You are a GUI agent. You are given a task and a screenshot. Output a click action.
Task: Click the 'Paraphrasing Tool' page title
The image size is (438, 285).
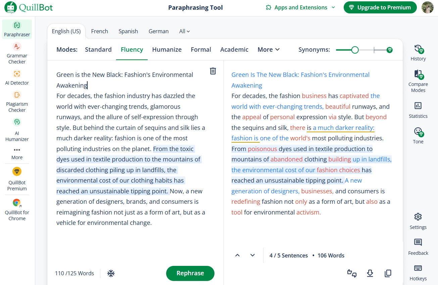pos(195,7)
